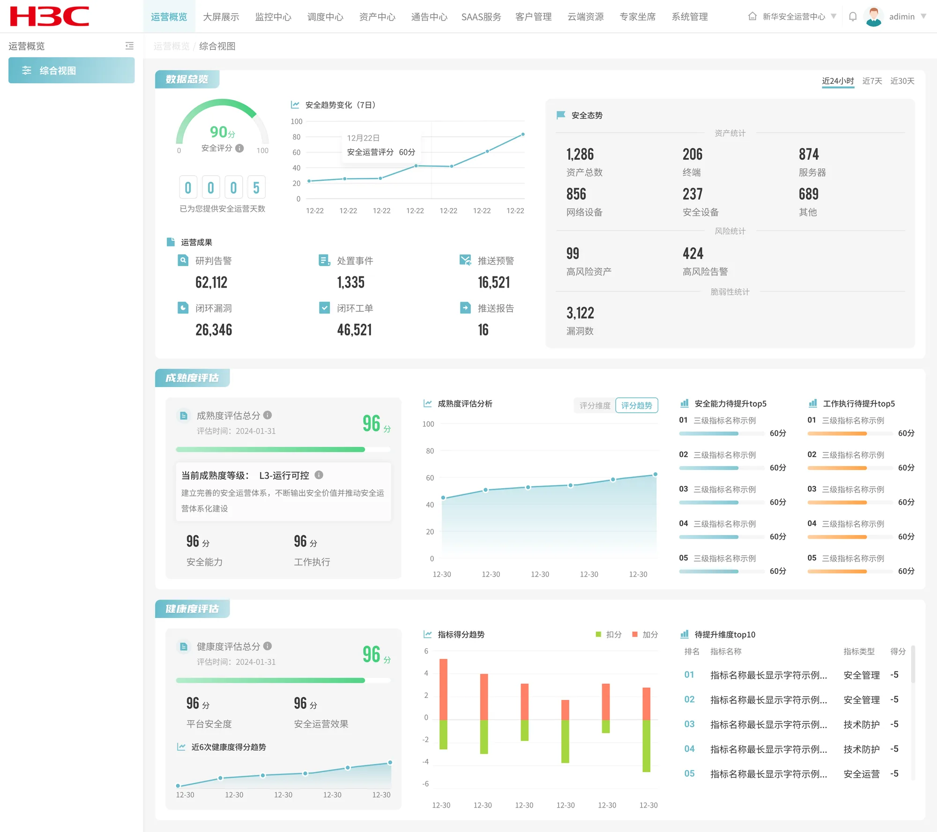
Task: Click the info icon beside 安全评分
Action: coord(239,148)
